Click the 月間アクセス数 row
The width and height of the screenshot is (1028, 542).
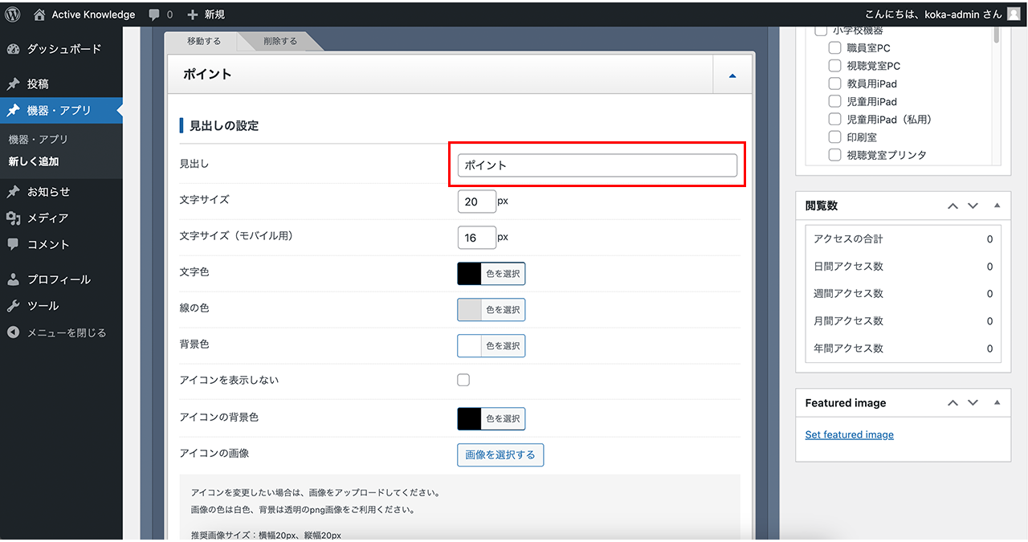[903, 321]
